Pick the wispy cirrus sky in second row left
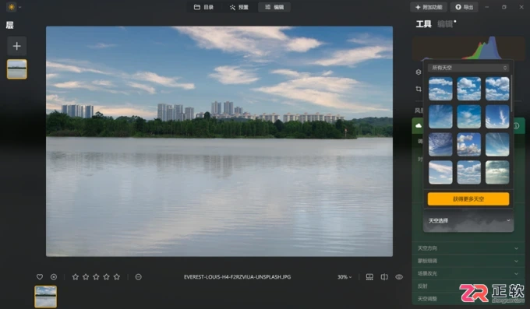 (x=440, y=117)
